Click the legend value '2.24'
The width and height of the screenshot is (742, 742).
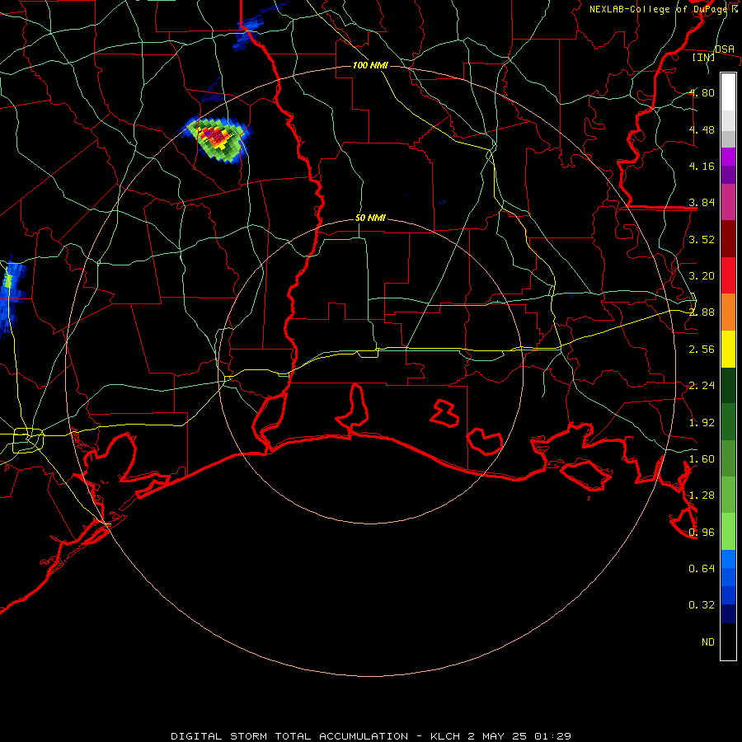pos(702,386)
